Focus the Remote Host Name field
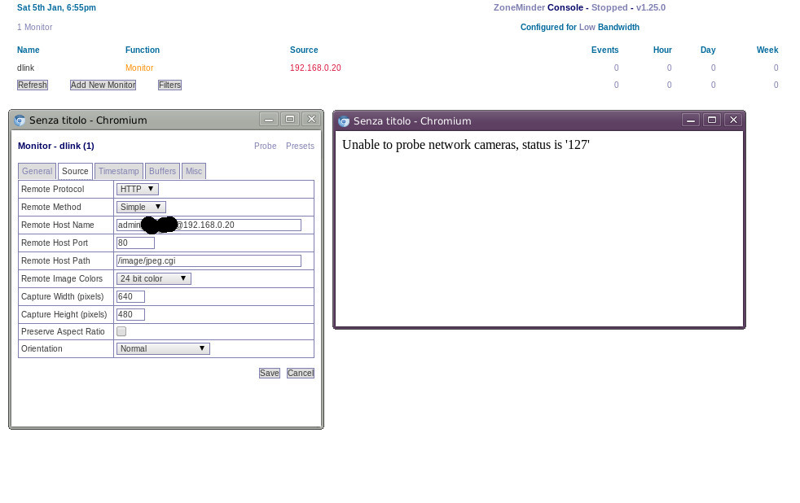 click(209, 225)
